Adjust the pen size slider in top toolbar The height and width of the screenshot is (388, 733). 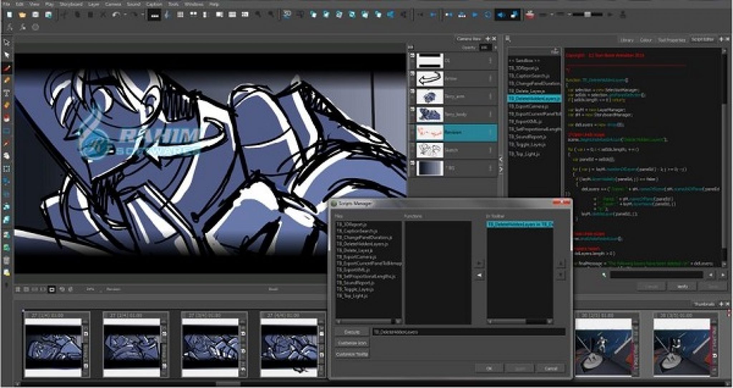coord(587,15)
